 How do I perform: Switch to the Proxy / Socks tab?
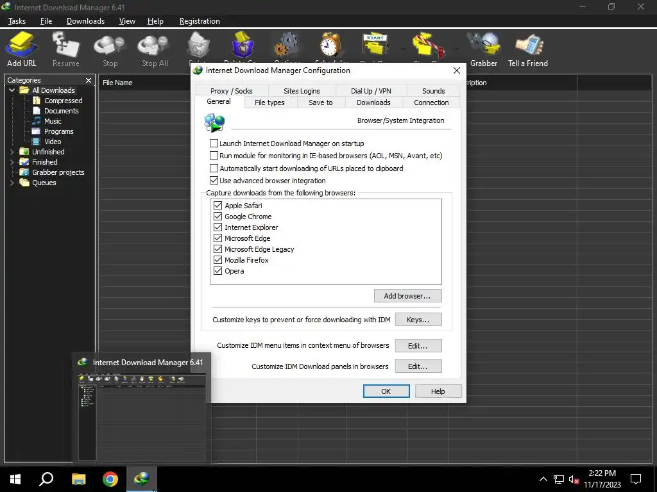231,91
